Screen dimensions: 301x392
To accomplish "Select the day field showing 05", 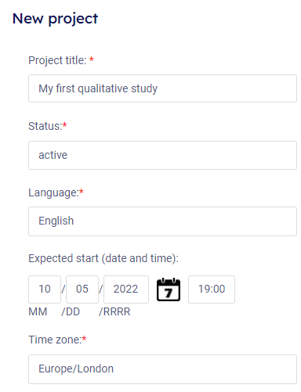I will coord(82,290).
